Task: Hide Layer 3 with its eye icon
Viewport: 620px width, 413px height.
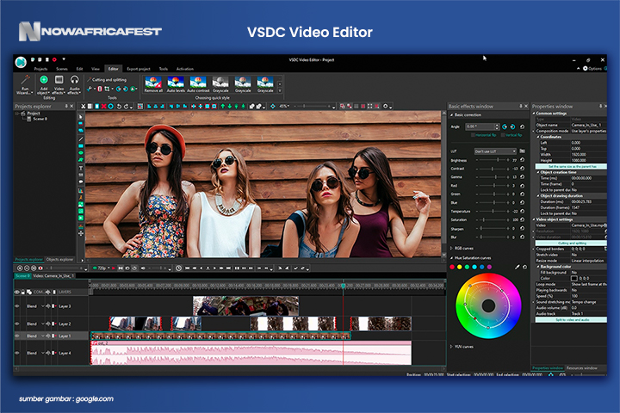Action: click(x=17, y=306)
